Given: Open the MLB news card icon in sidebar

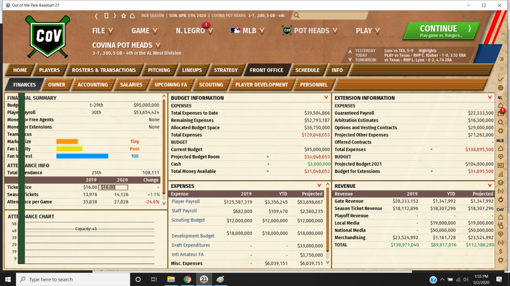Looking at the screenshot, I should tap(500, 165).
